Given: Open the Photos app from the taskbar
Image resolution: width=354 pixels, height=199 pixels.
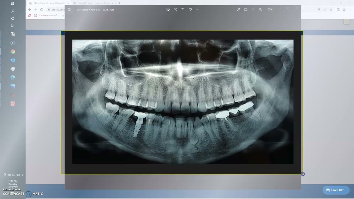Looking at the screenshot, I should 13,86.
